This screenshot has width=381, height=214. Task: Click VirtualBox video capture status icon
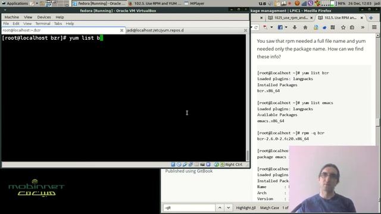point(208,165)
